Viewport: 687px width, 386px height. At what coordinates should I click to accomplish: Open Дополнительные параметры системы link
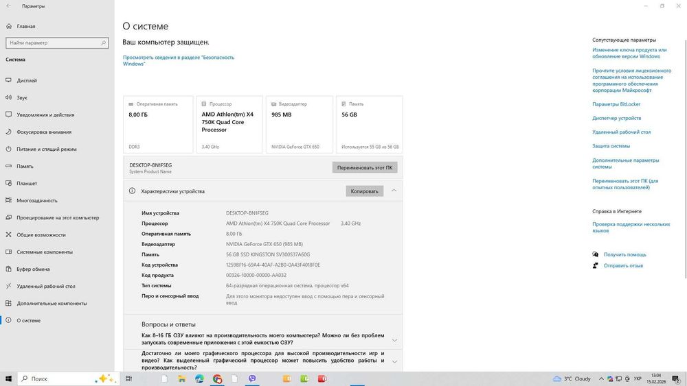625,163
